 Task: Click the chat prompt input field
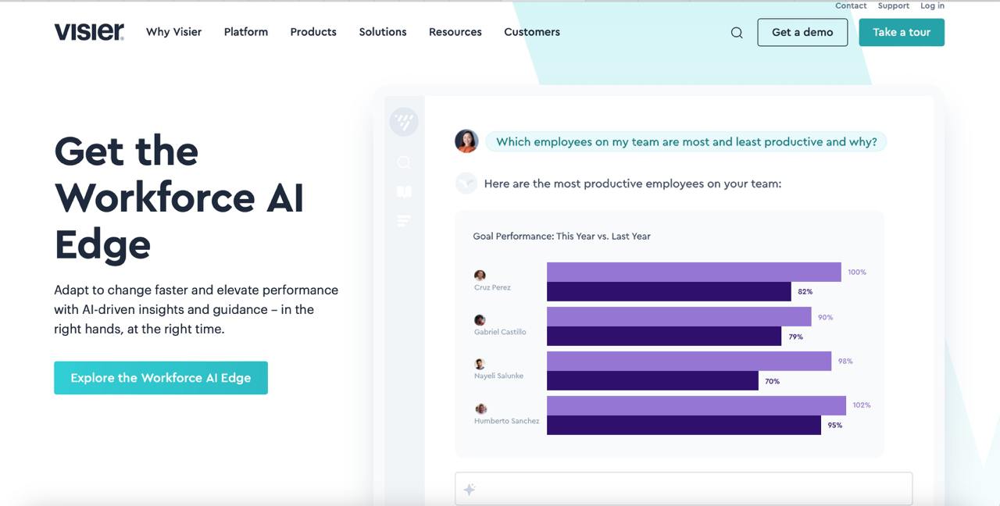click(684, 489)
